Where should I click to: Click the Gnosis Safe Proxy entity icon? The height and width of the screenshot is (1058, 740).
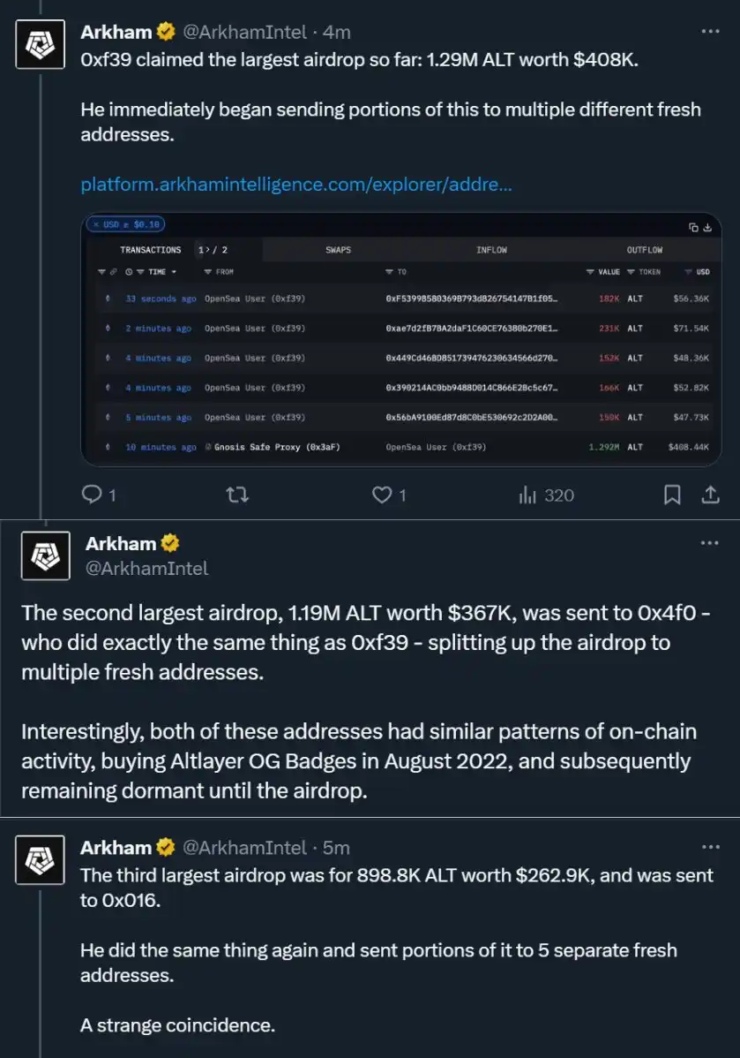208,447
